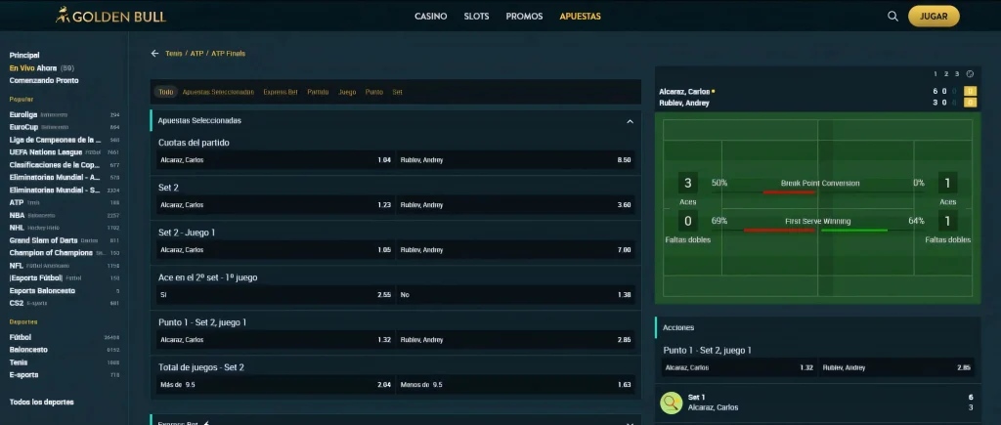
Task: Pick Rublev for Punto 1 at 2.85 in main list
Action: (x=515, y=340)
